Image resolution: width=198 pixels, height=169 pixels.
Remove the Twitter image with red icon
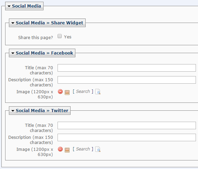pos(60,149)
